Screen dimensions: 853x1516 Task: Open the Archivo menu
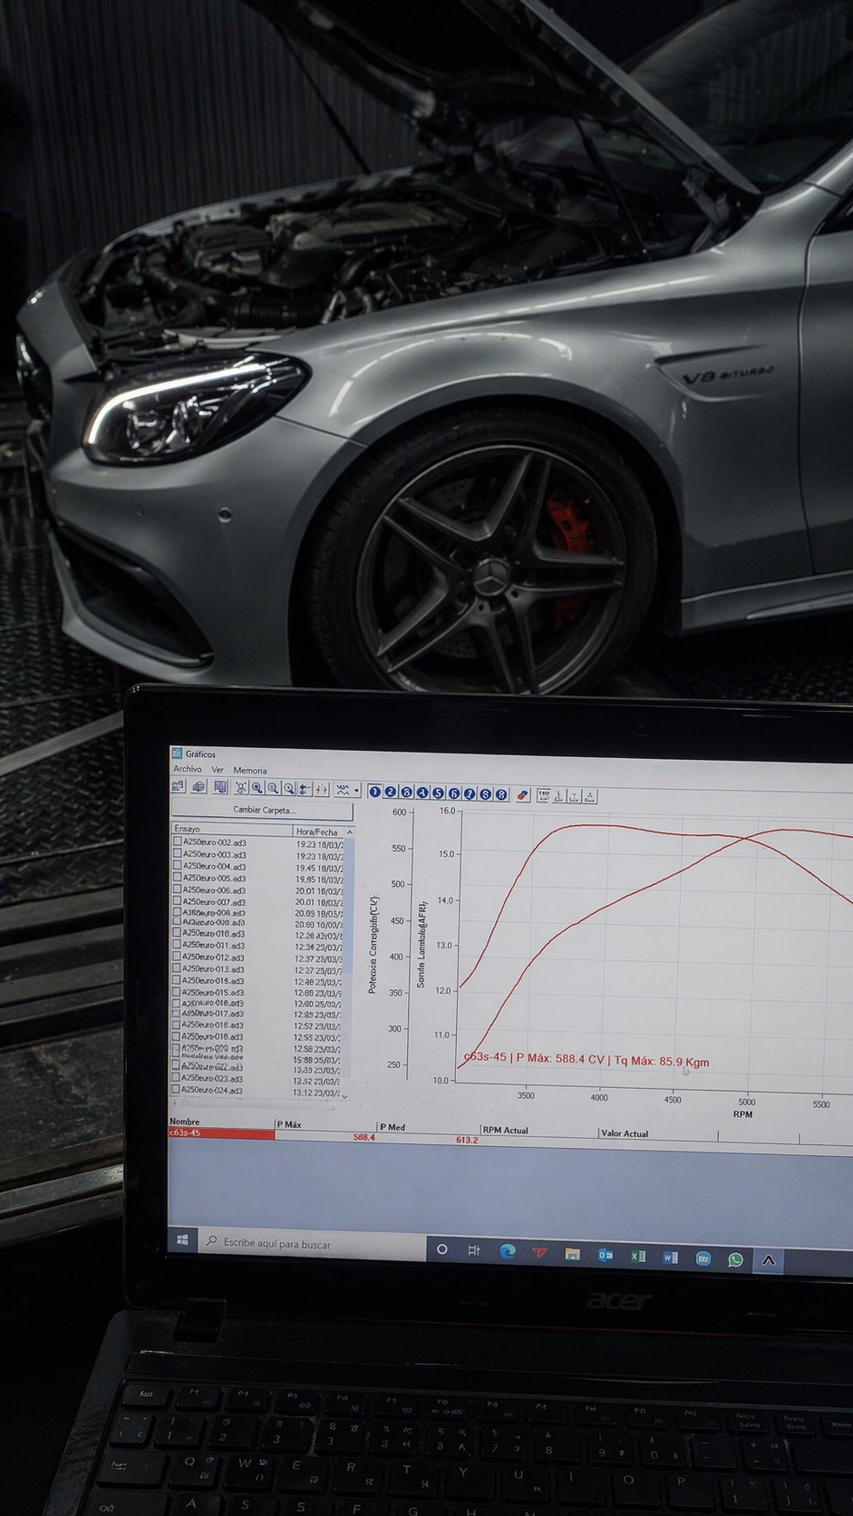187,769
